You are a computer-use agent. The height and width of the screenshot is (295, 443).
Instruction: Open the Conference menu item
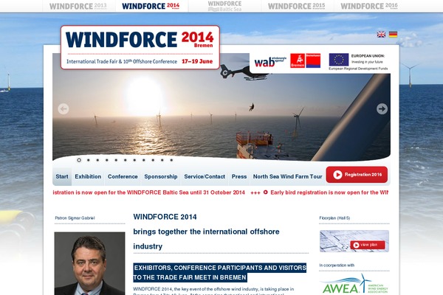point(123,176)
